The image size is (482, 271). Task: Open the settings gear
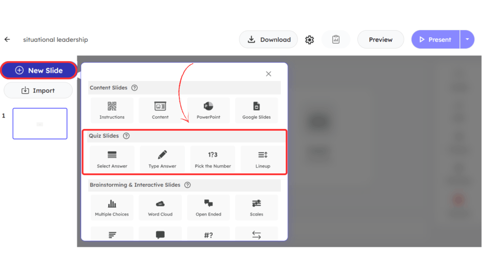click(309, 40)
